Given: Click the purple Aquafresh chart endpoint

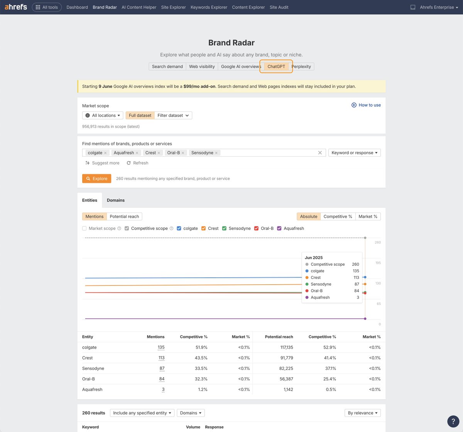Looking at the screenshot, I should 365,319.
